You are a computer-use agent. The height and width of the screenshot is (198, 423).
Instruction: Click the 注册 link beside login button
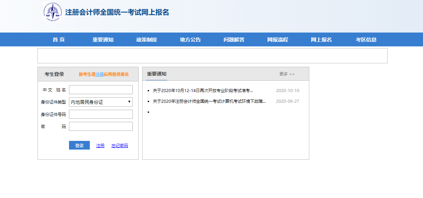coord(100,146)
